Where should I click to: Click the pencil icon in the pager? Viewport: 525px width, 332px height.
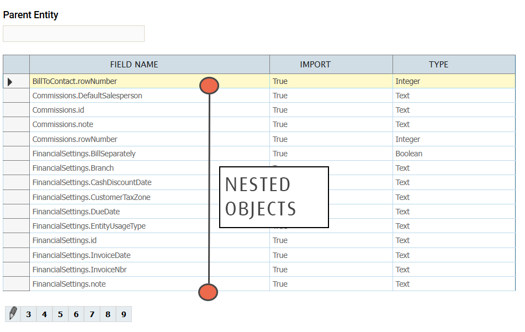[13, 314]
